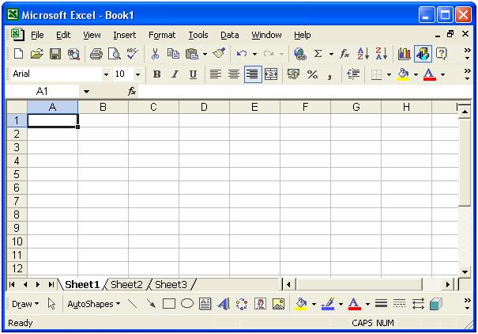This screenshot has height=334, width=478.
Task: Open the Undo history dropdown arrow
Action: click(x=254, y=55)
